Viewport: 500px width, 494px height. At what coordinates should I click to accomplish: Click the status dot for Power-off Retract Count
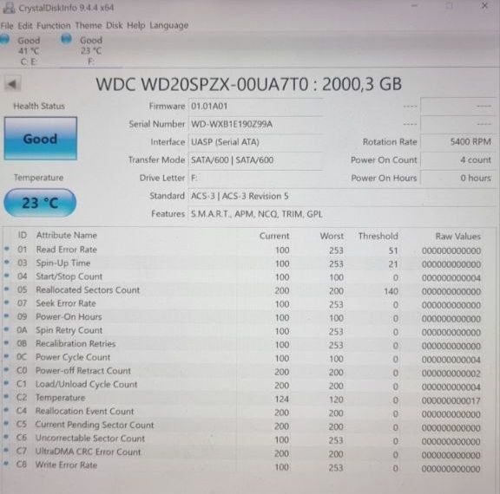pos(6,370)
